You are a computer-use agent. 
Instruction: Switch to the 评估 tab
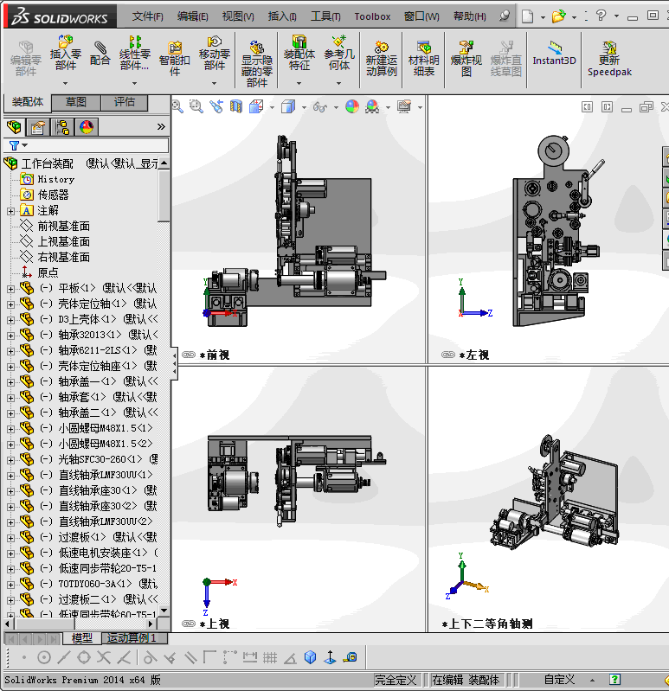[x=125, y=102]
